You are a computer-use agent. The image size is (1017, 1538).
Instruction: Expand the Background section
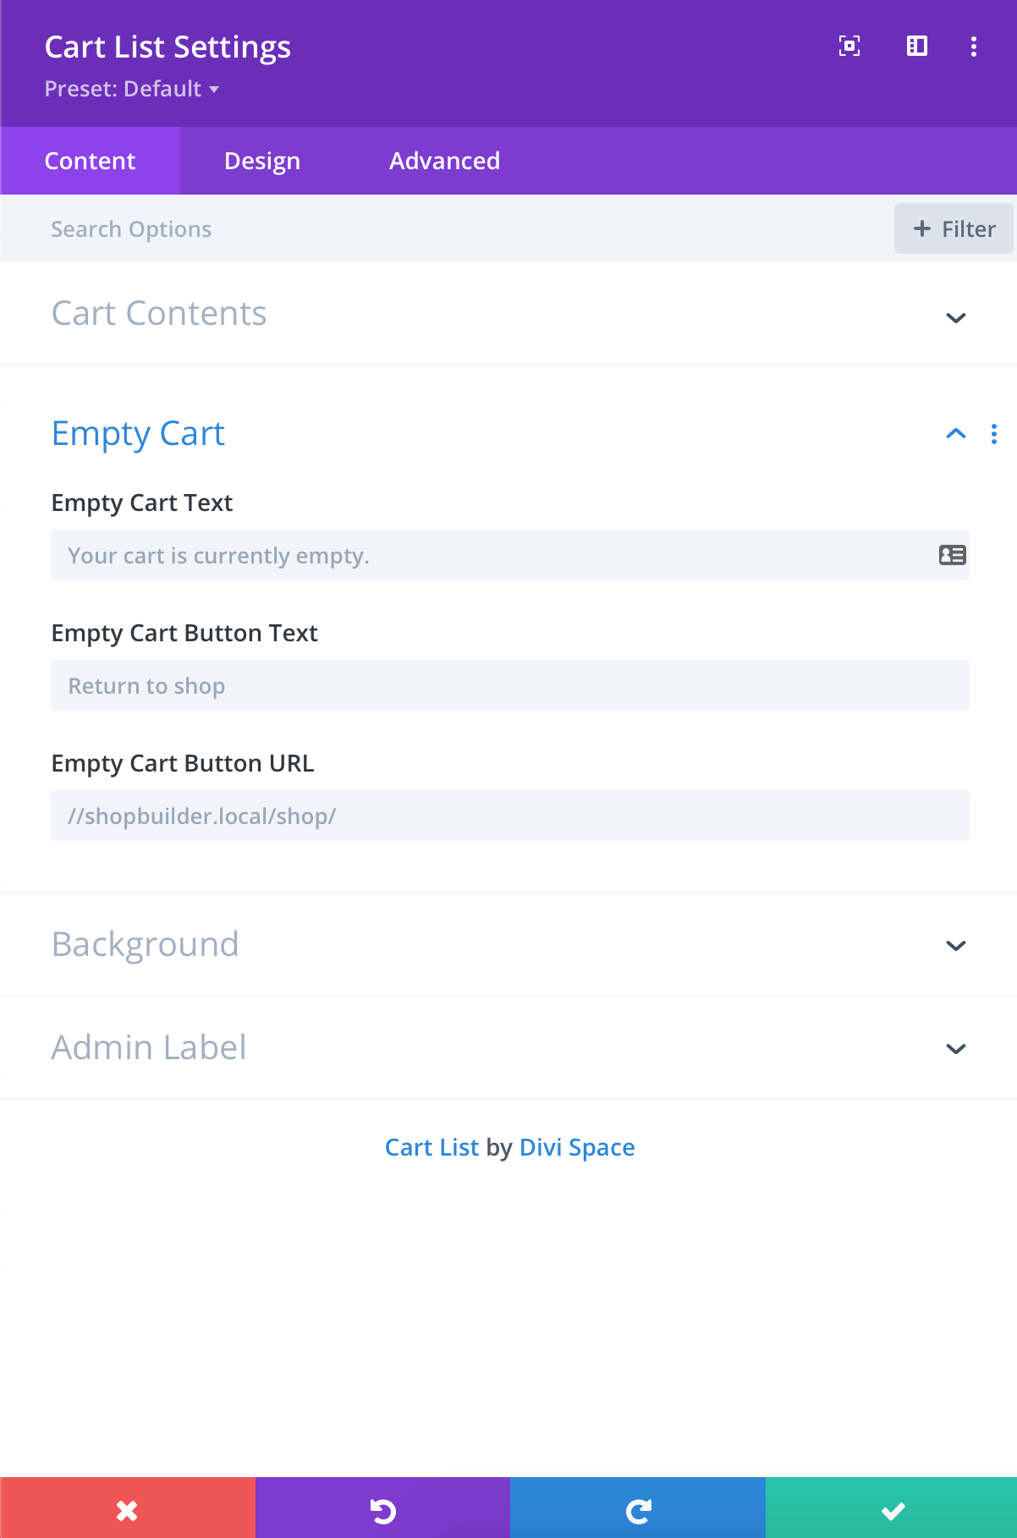point(508,945)
